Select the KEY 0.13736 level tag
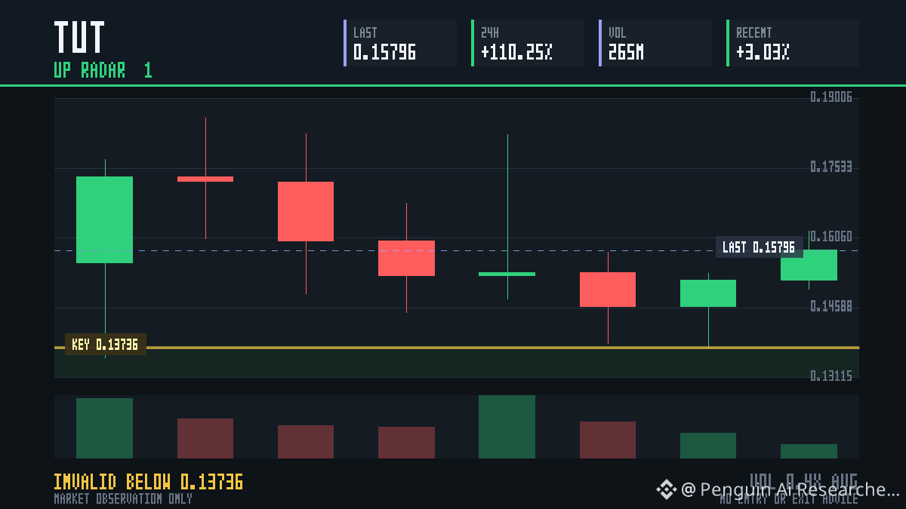 [105, 345]
